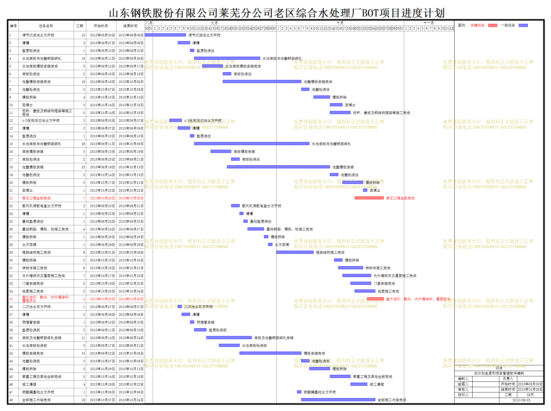The image size is (551, 411).
Task: Click the 八月 month header
Action: (x=149, y=23)
